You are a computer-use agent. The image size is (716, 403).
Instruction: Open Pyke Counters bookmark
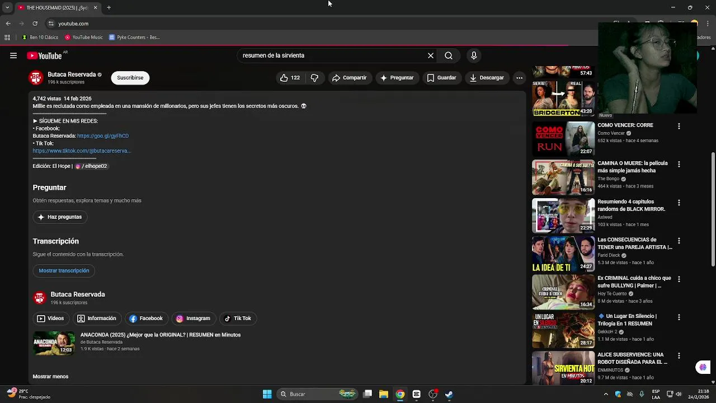click(x=135, y=38)
